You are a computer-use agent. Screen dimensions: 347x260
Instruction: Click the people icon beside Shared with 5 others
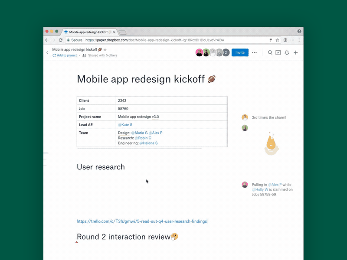pos(84,55)
